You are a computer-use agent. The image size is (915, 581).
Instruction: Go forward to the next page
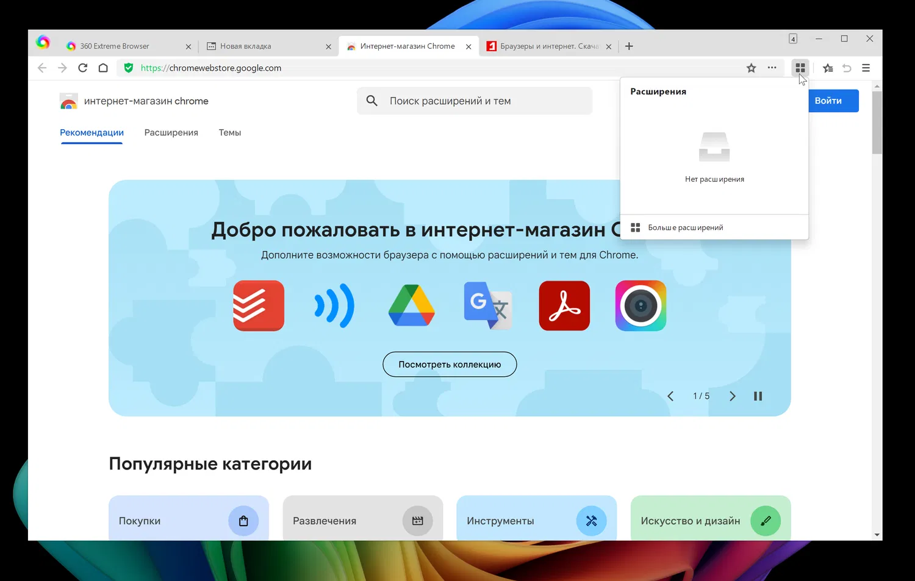click(x=62, y=68)
